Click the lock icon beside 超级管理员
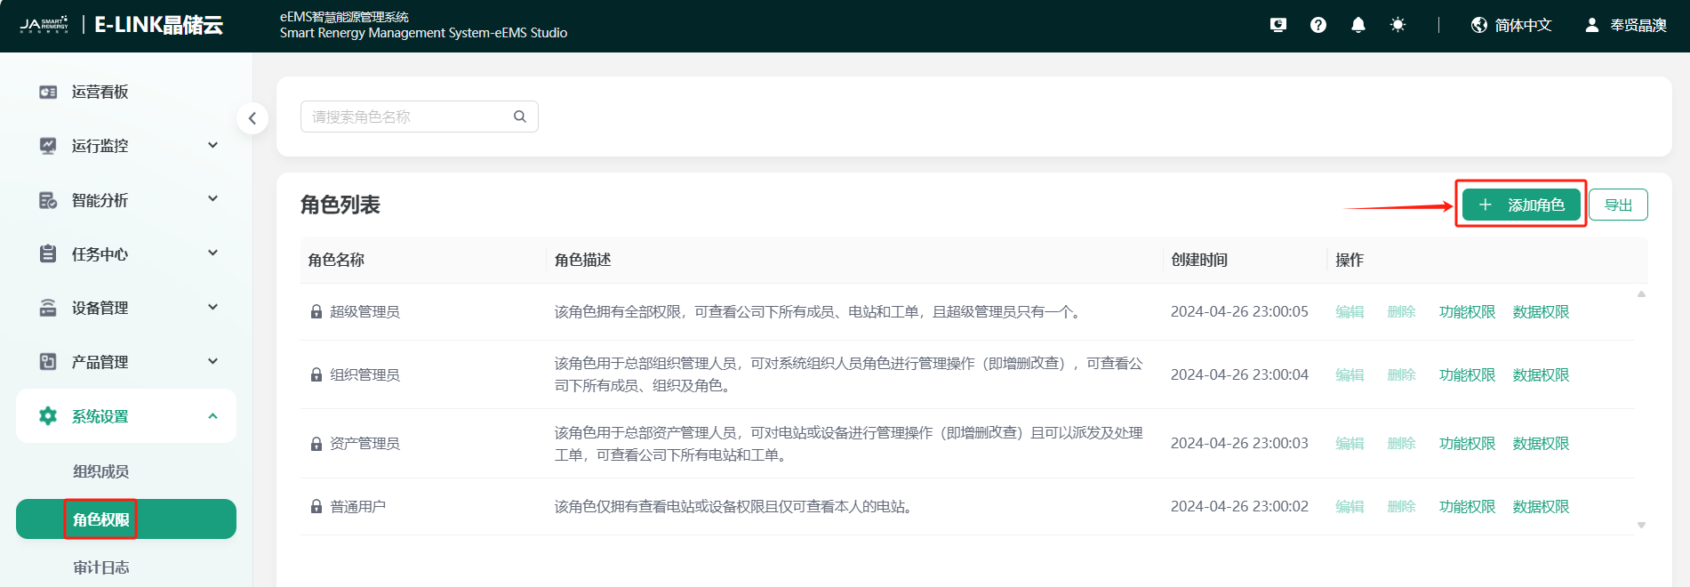This screenshot has height=587, width=1690. [316, 312]
